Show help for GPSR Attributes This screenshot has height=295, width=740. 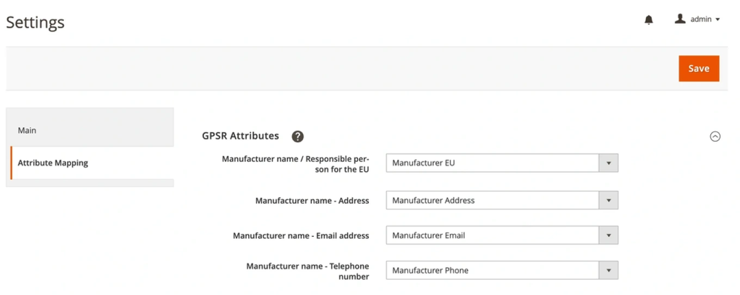click(298, 136)
